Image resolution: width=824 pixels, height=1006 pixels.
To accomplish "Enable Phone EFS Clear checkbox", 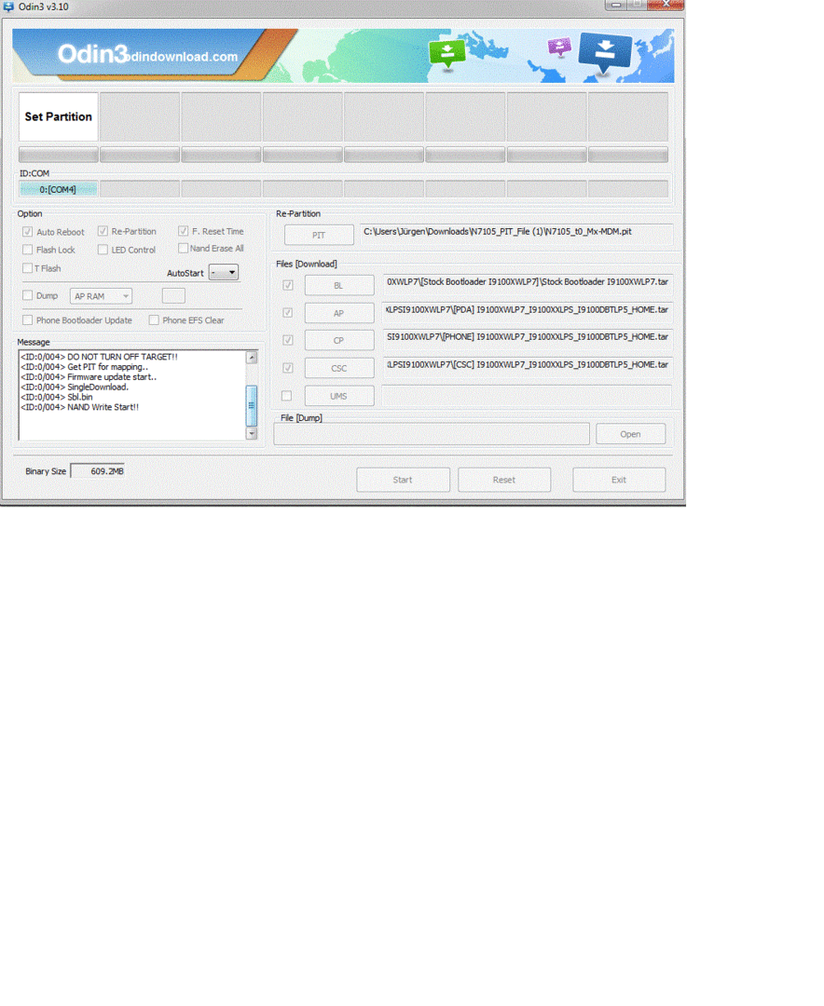I will [154, 320].
